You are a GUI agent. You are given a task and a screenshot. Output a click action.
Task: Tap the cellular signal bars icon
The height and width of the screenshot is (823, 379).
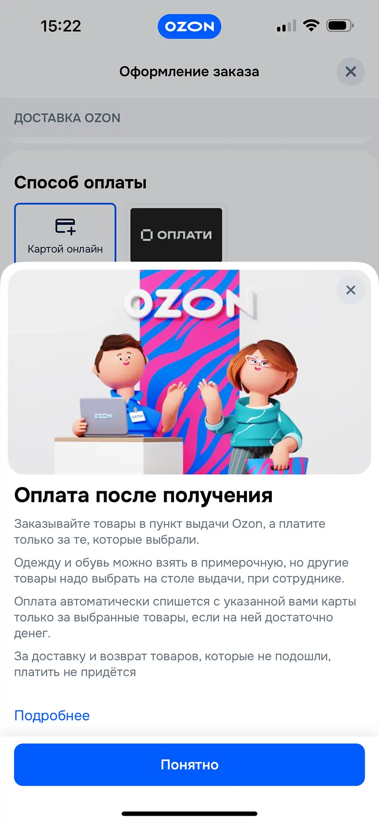pos(286,26)
